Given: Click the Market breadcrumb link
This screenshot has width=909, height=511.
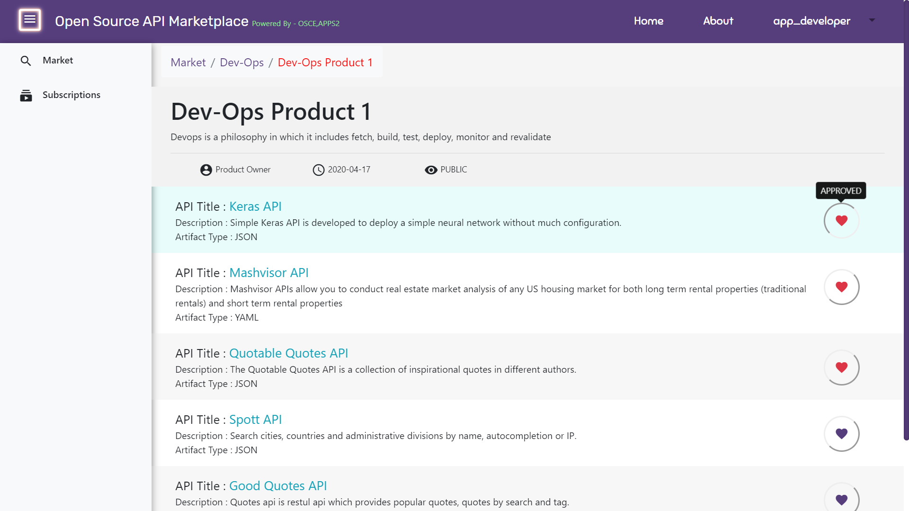Looking at the screenshot, I should [x=188, y=63].
